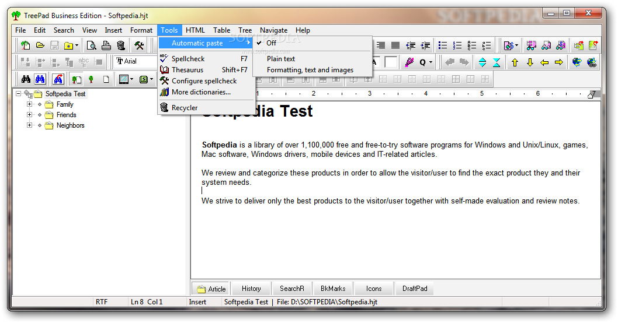Click the justify text alignment icon
Viewport: 618px width, 323px height.
(x=395, y=45)
